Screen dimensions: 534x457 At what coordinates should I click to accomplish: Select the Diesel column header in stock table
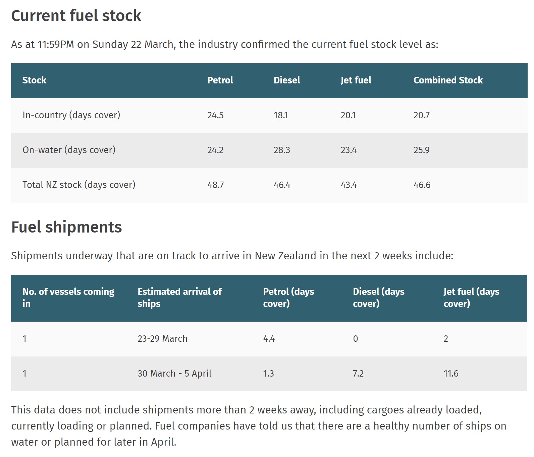287,80
